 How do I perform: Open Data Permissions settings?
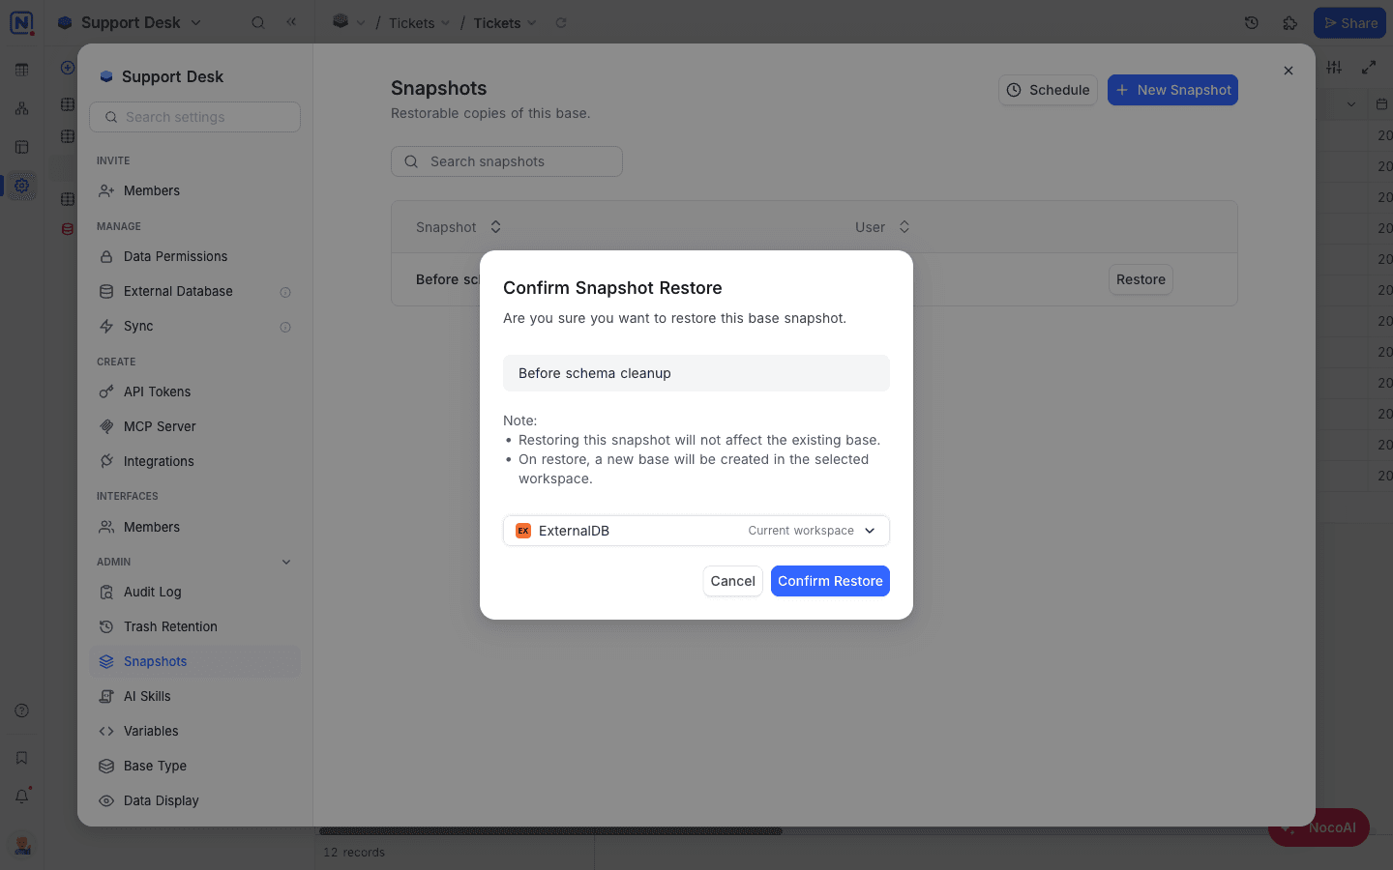pyautogui.click(x=194, y=256)
